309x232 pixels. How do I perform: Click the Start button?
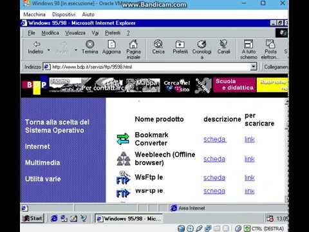click(x=32, y=218)
